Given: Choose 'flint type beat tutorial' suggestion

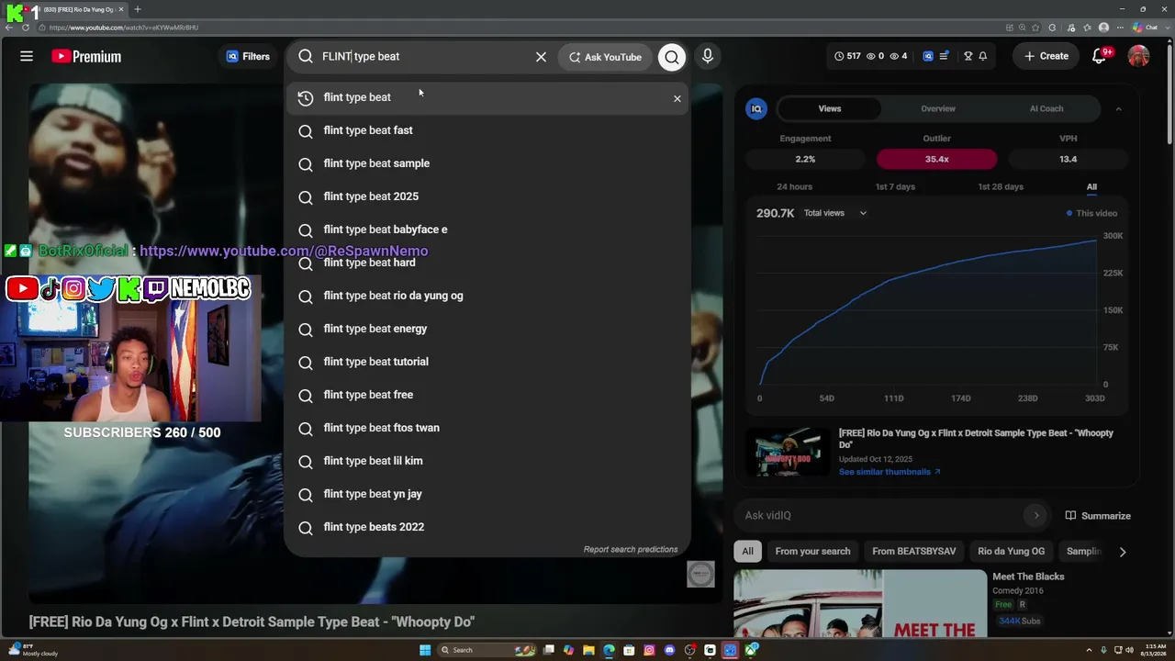Looking at the screenshot, I should [487, 362].
